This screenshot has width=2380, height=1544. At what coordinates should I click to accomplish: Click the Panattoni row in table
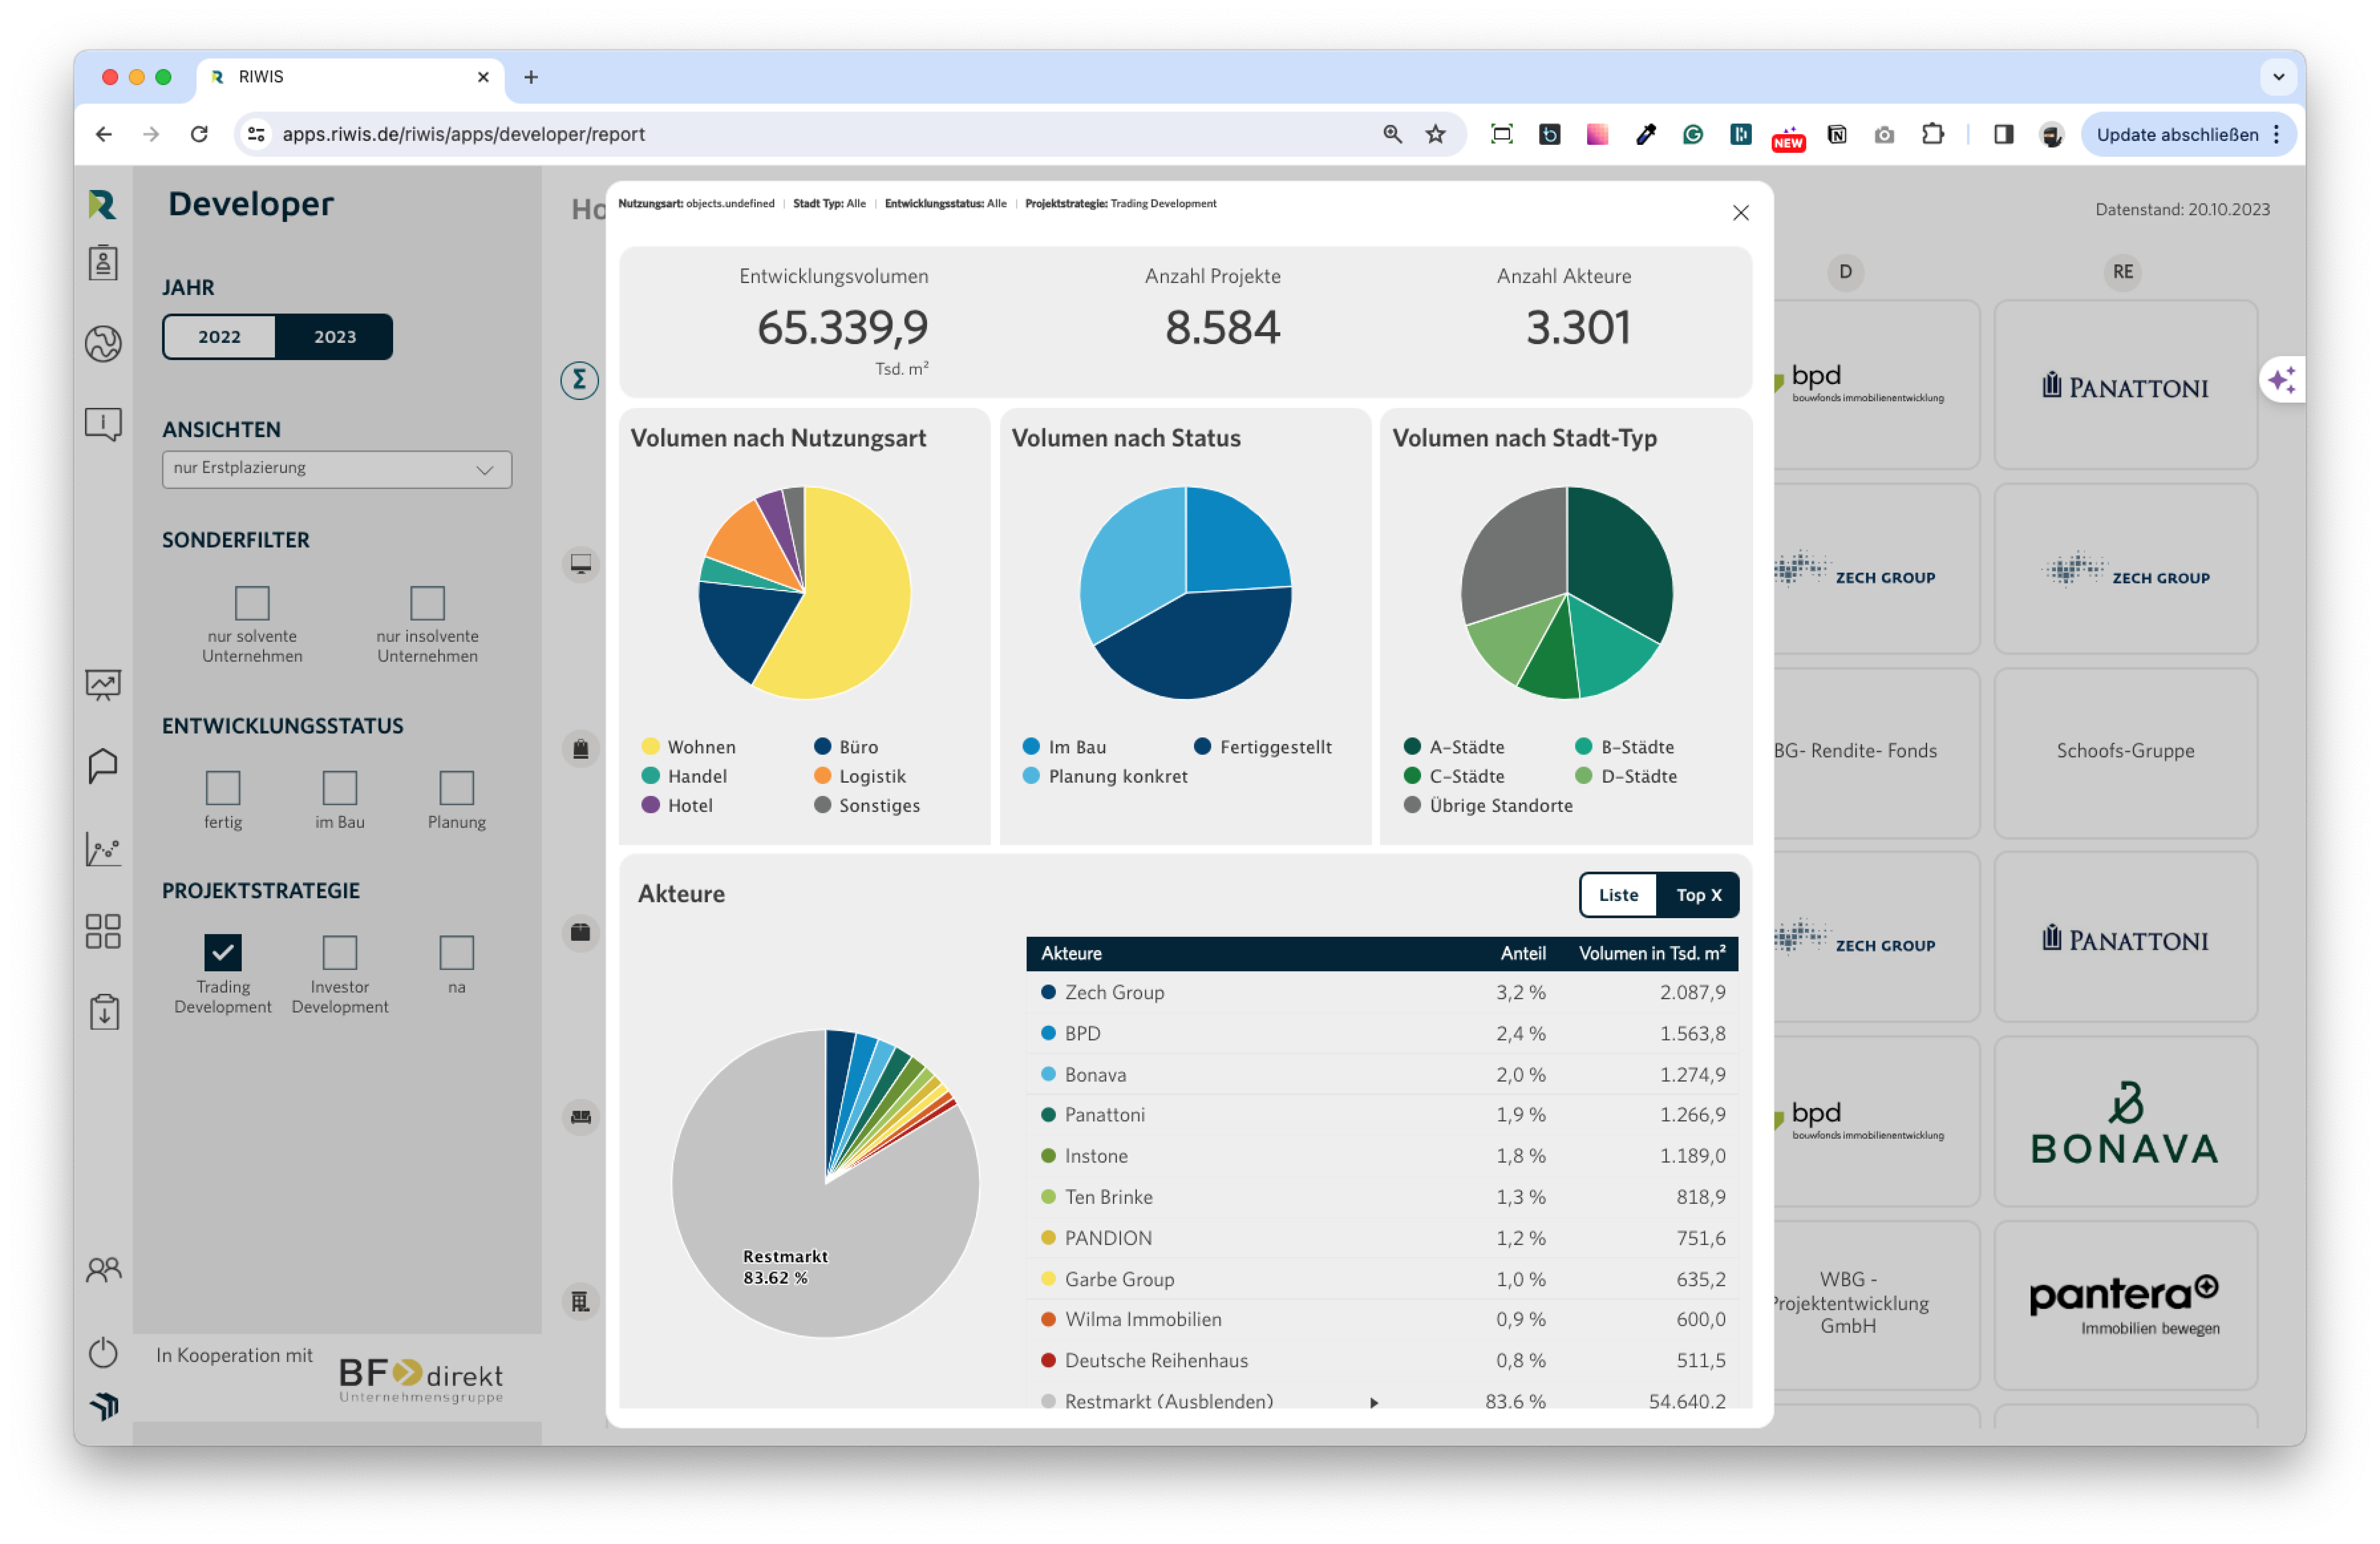pos(1382,1115)
